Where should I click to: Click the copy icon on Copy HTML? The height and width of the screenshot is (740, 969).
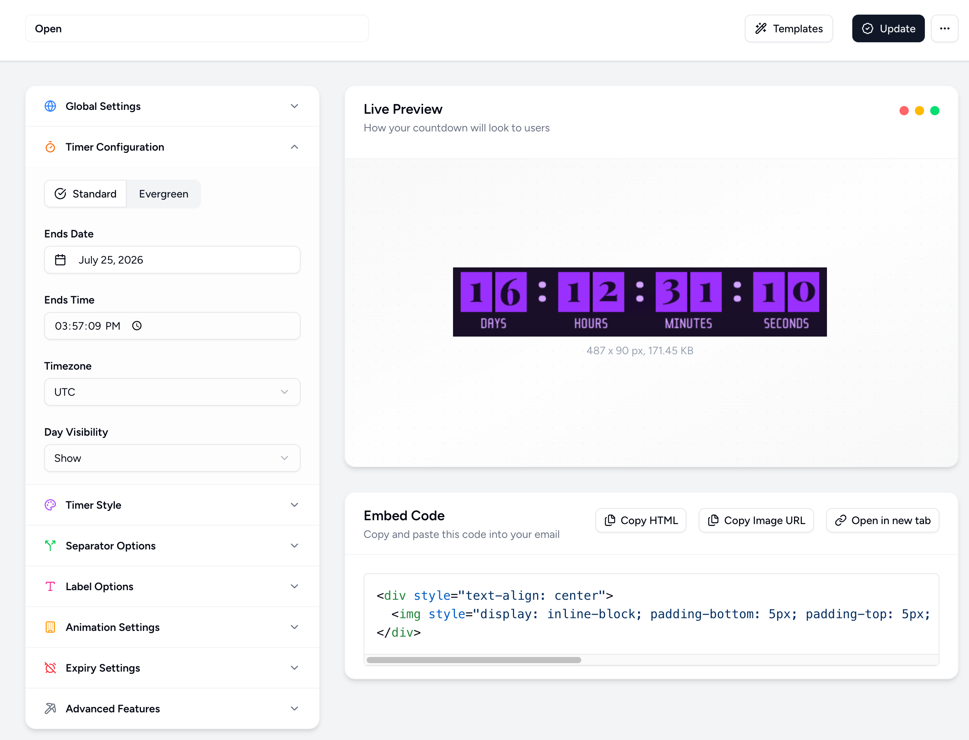[x=610, y=520]
